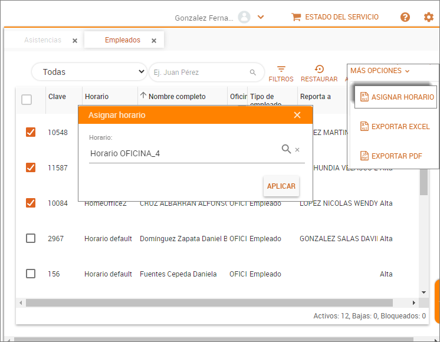Viewport: 440px width, 342px height.
Task: Switch to the Asistencias tab
Action: [43, 40]
